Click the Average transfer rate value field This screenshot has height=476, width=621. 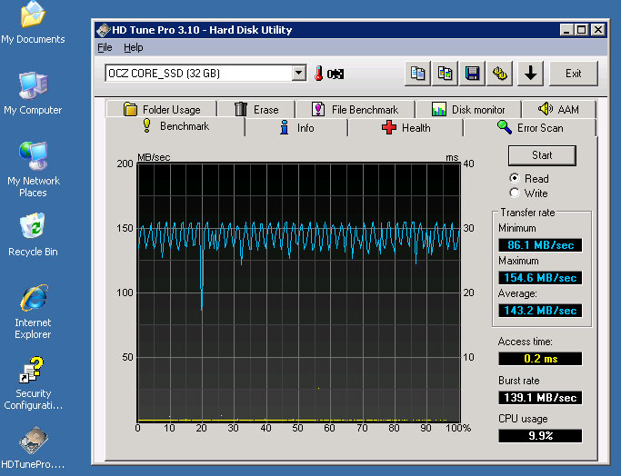539,311
